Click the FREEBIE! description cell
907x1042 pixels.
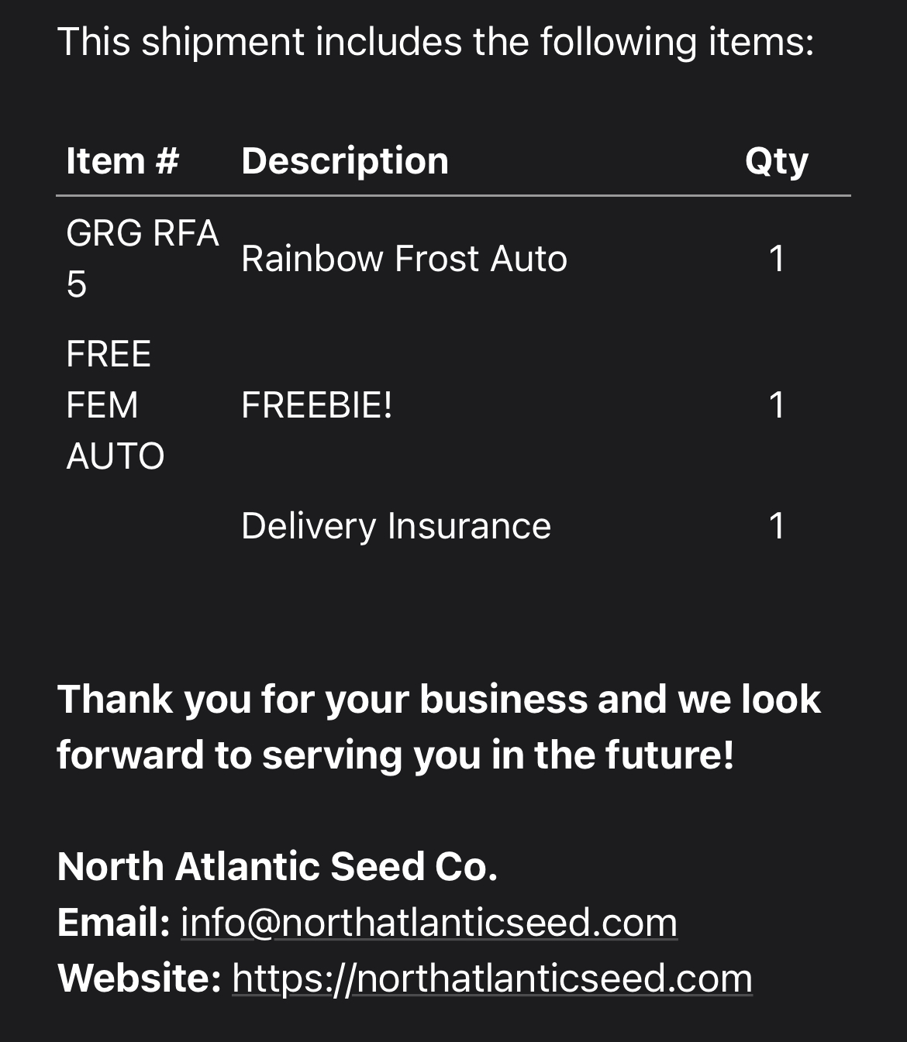tap(317, 405)
